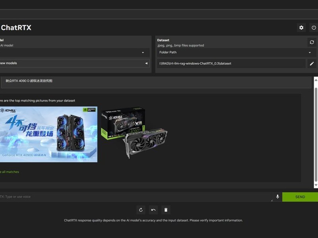Refresh the dataset with the sync icon
Screen dimensions: 318x238
click(312, 42)
